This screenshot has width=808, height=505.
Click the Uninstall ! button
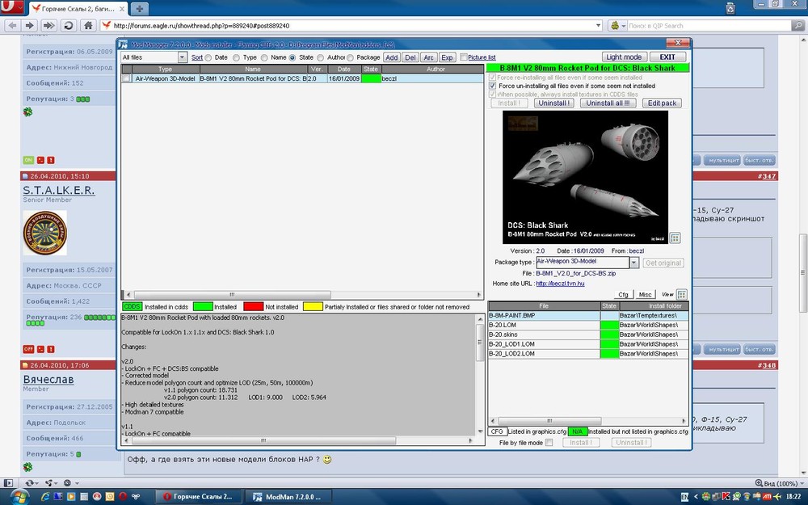point(554,103)
